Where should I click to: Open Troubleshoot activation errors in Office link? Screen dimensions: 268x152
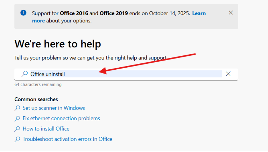click(x=67, y=139)
